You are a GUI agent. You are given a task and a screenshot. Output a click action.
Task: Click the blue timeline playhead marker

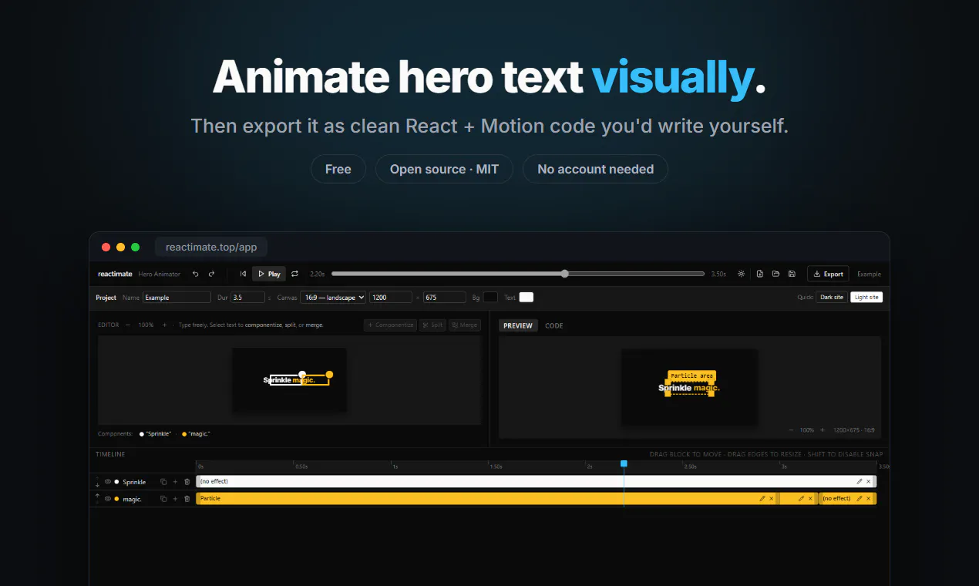[624, 463]
